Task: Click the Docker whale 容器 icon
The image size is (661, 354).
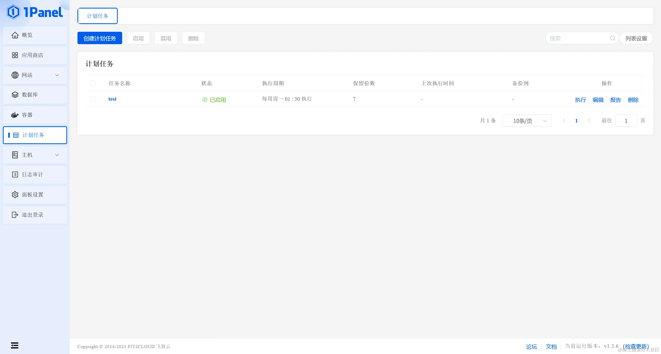Action: tap(15, 115)
